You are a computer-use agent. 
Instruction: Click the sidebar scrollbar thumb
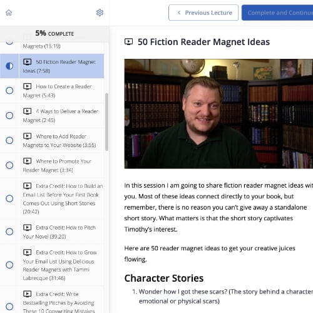pos(106,122)
